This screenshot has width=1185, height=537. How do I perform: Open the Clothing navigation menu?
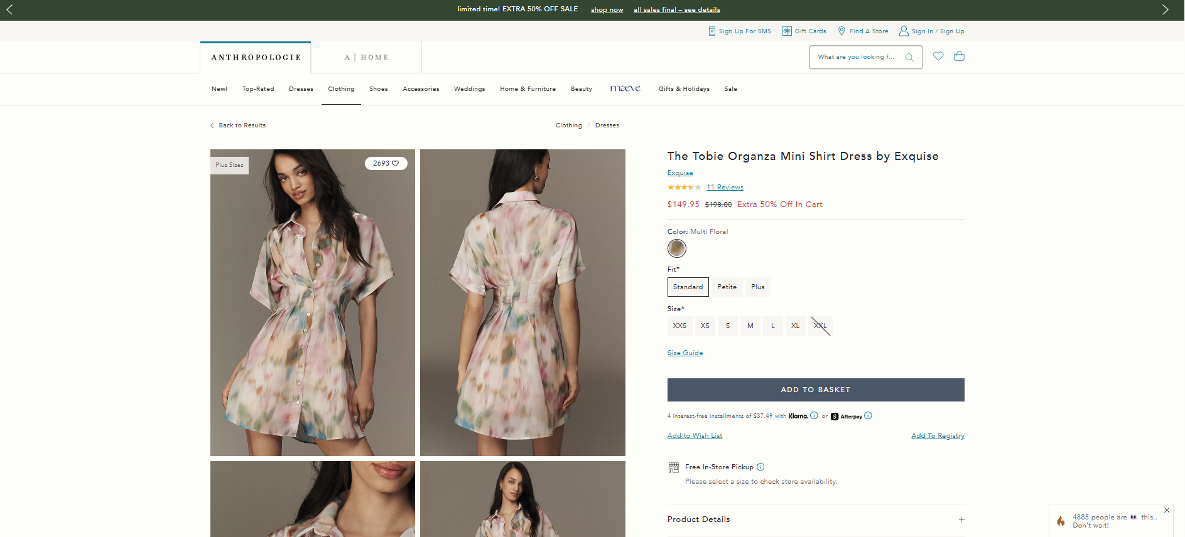341,89
